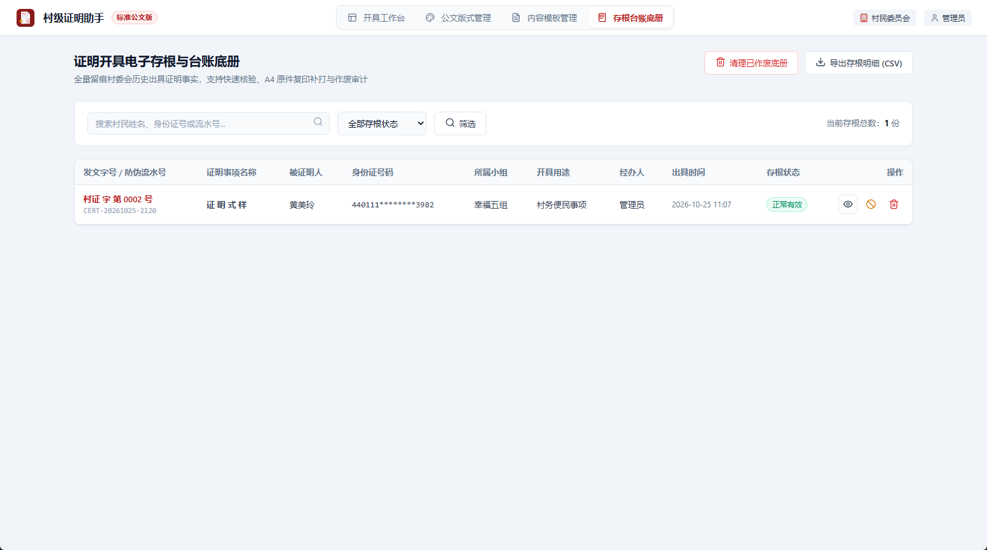
Task: Select serial number CERT-20261025-2120
Action: pyautogui.click(x=120, y=211)
